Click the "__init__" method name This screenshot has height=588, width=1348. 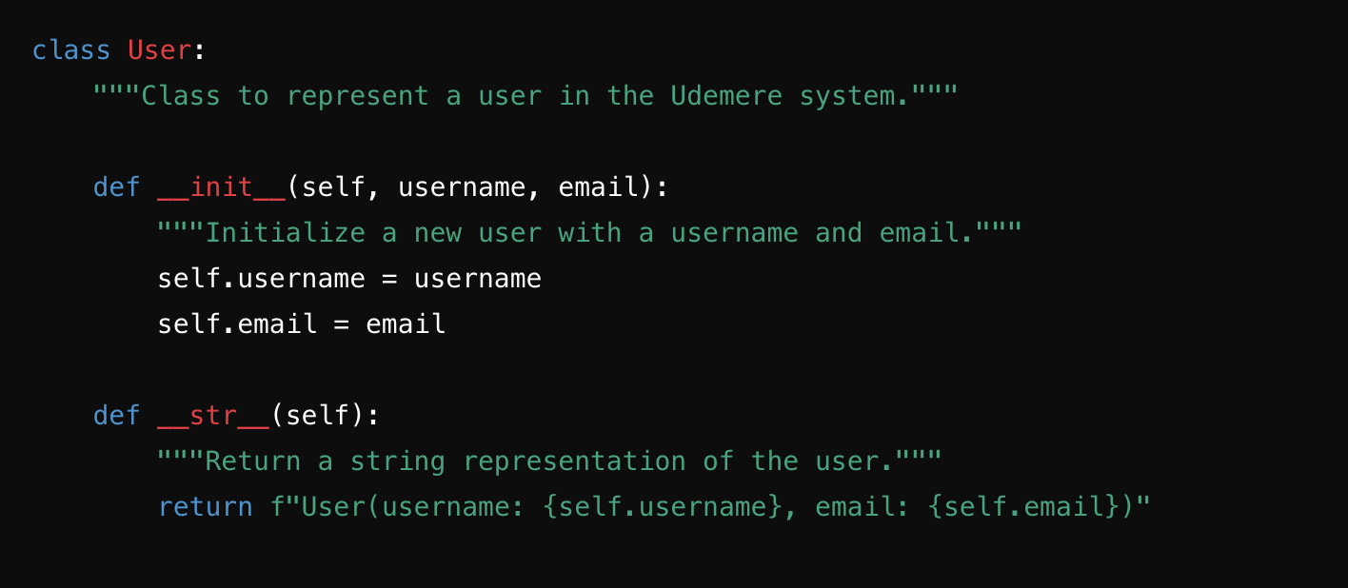click(x=221, y=187)
